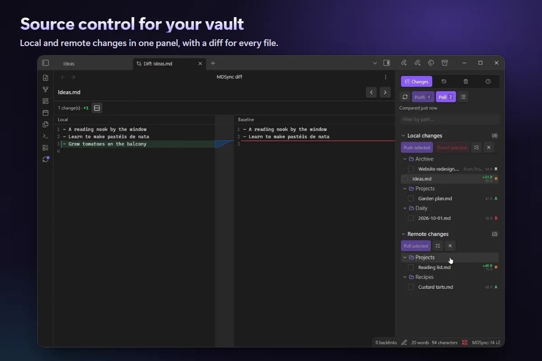Image resolution: width=542 pixels, height=361 pixels.
Task: Click MDSync status in the status bar
Action: pyautogui.click(x=486, y=342)
